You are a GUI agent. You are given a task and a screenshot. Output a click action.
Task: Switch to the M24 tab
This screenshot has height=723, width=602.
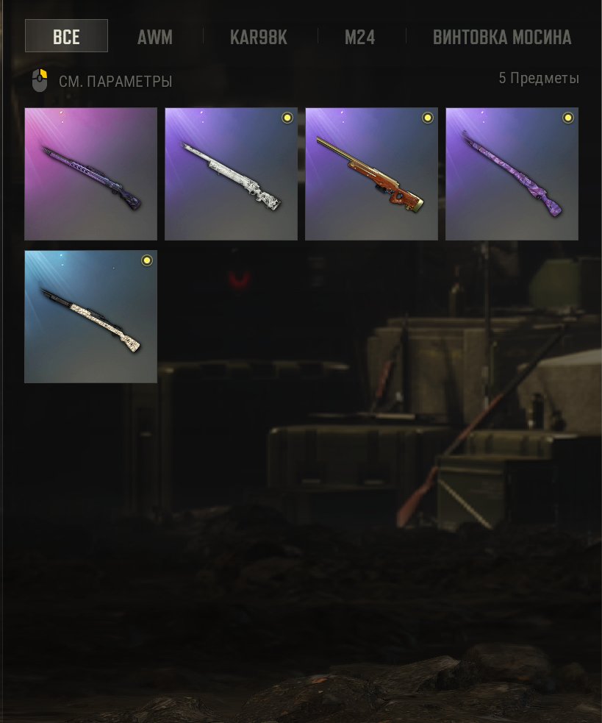(x=360, y=38)
